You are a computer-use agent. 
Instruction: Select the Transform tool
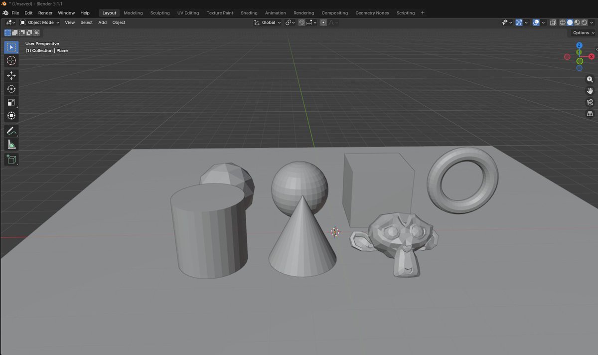point(11,116)
